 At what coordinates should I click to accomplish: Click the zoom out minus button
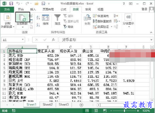click(111, 111)
